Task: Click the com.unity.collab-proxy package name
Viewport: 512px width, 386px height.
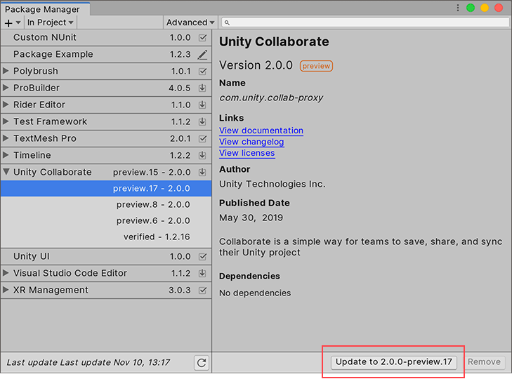Action: (x=271, y=98)
